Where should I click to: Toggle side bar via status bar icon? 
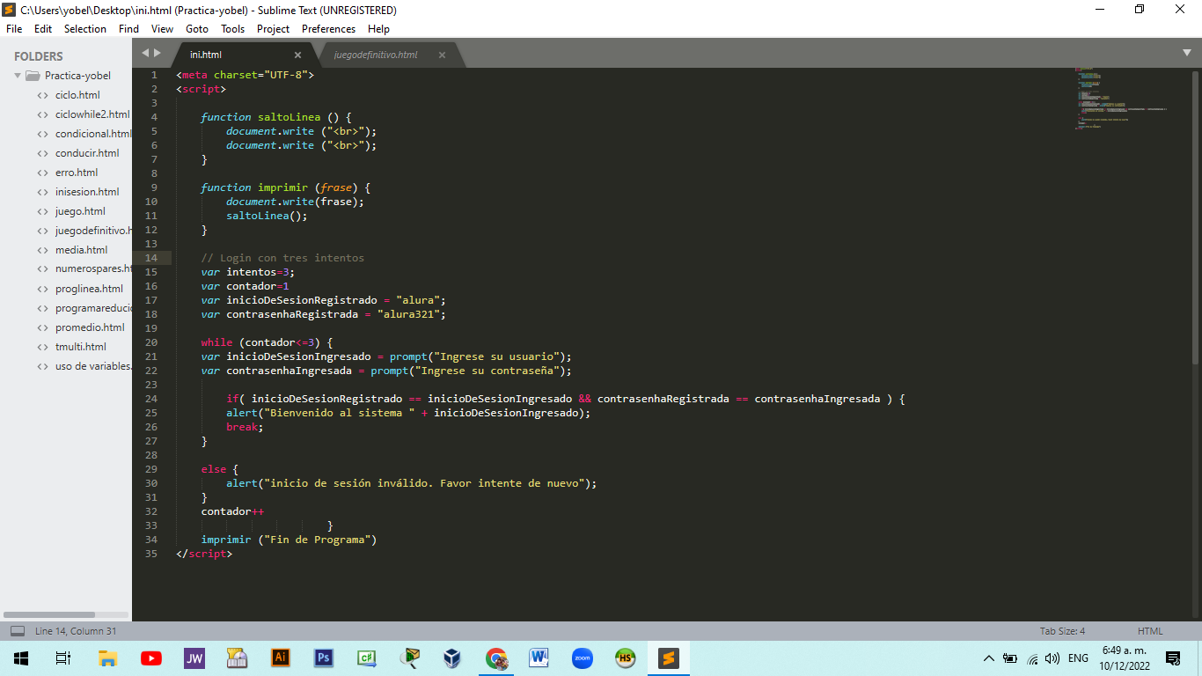pos(18,631)
